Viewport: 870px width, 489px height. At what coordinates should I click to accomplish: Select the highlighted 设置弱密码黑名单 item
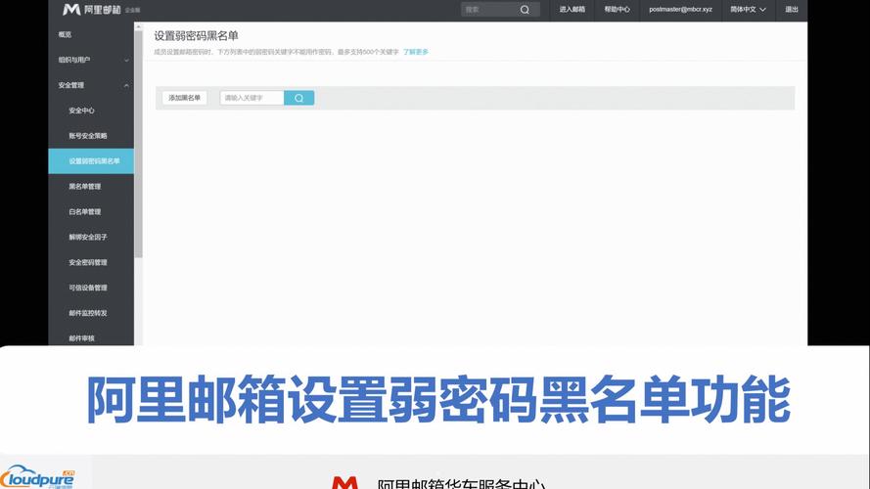click(x=94, y=161)
